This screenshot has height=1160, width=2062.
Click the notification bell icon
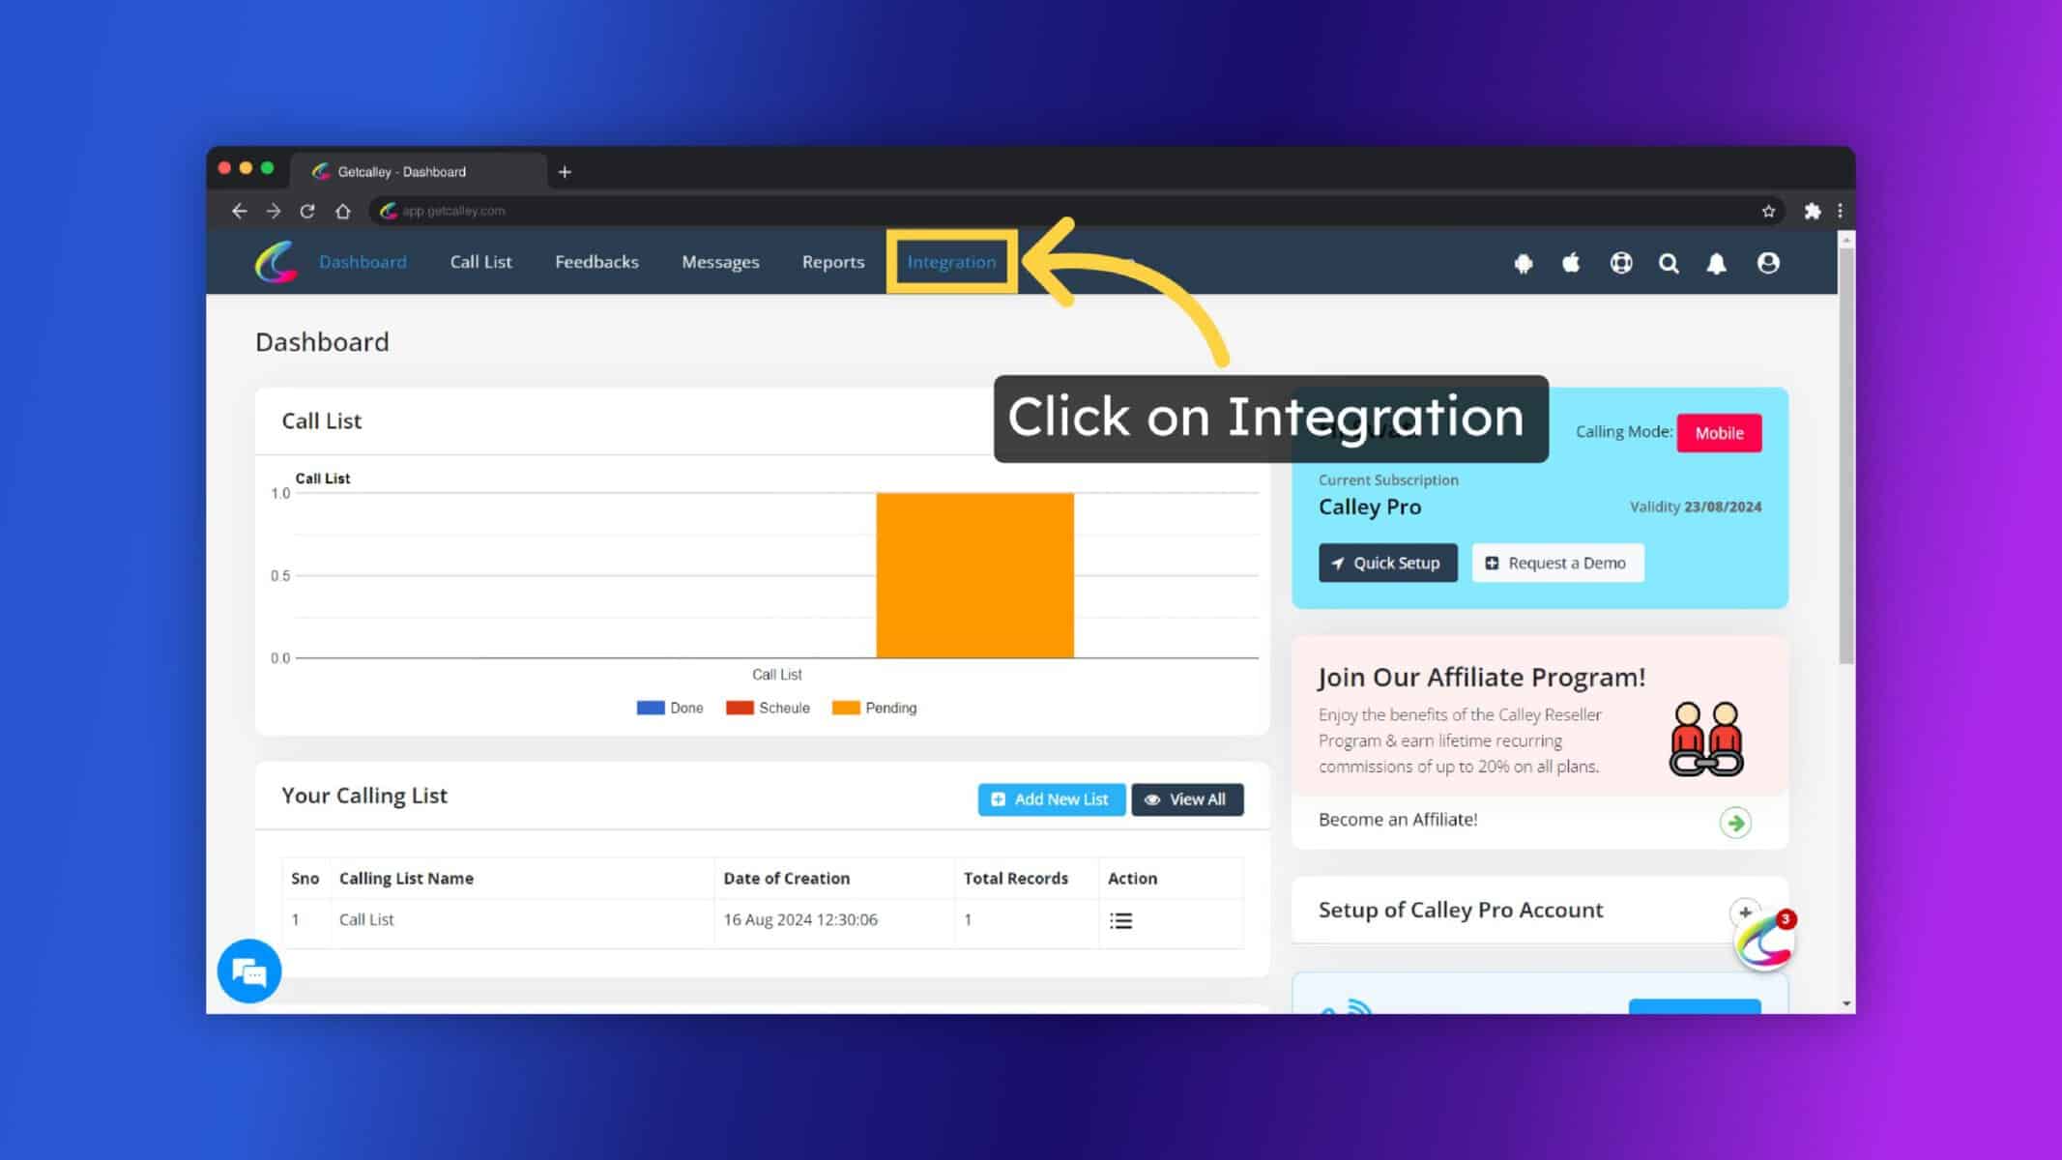[1718, 262]
